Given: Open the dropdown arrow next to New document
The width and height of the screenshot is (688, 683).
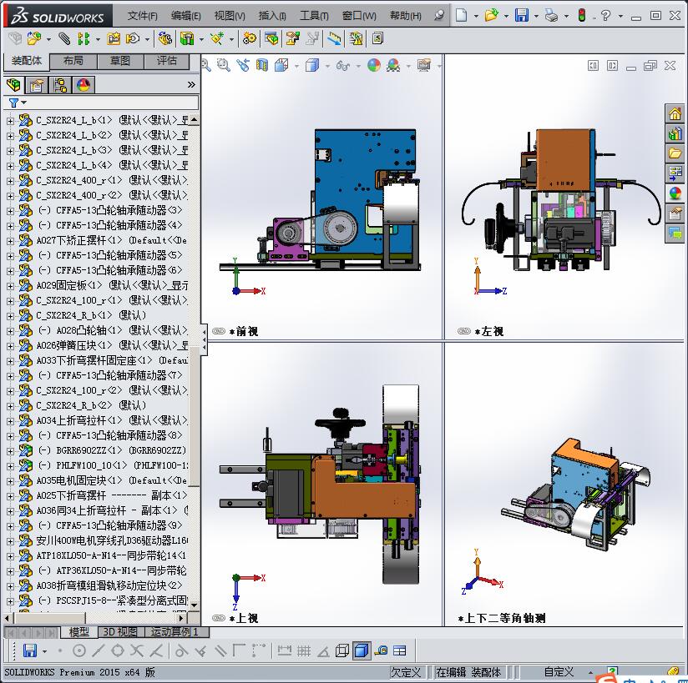Looking at the screenshot, I should tap(476, 16).
